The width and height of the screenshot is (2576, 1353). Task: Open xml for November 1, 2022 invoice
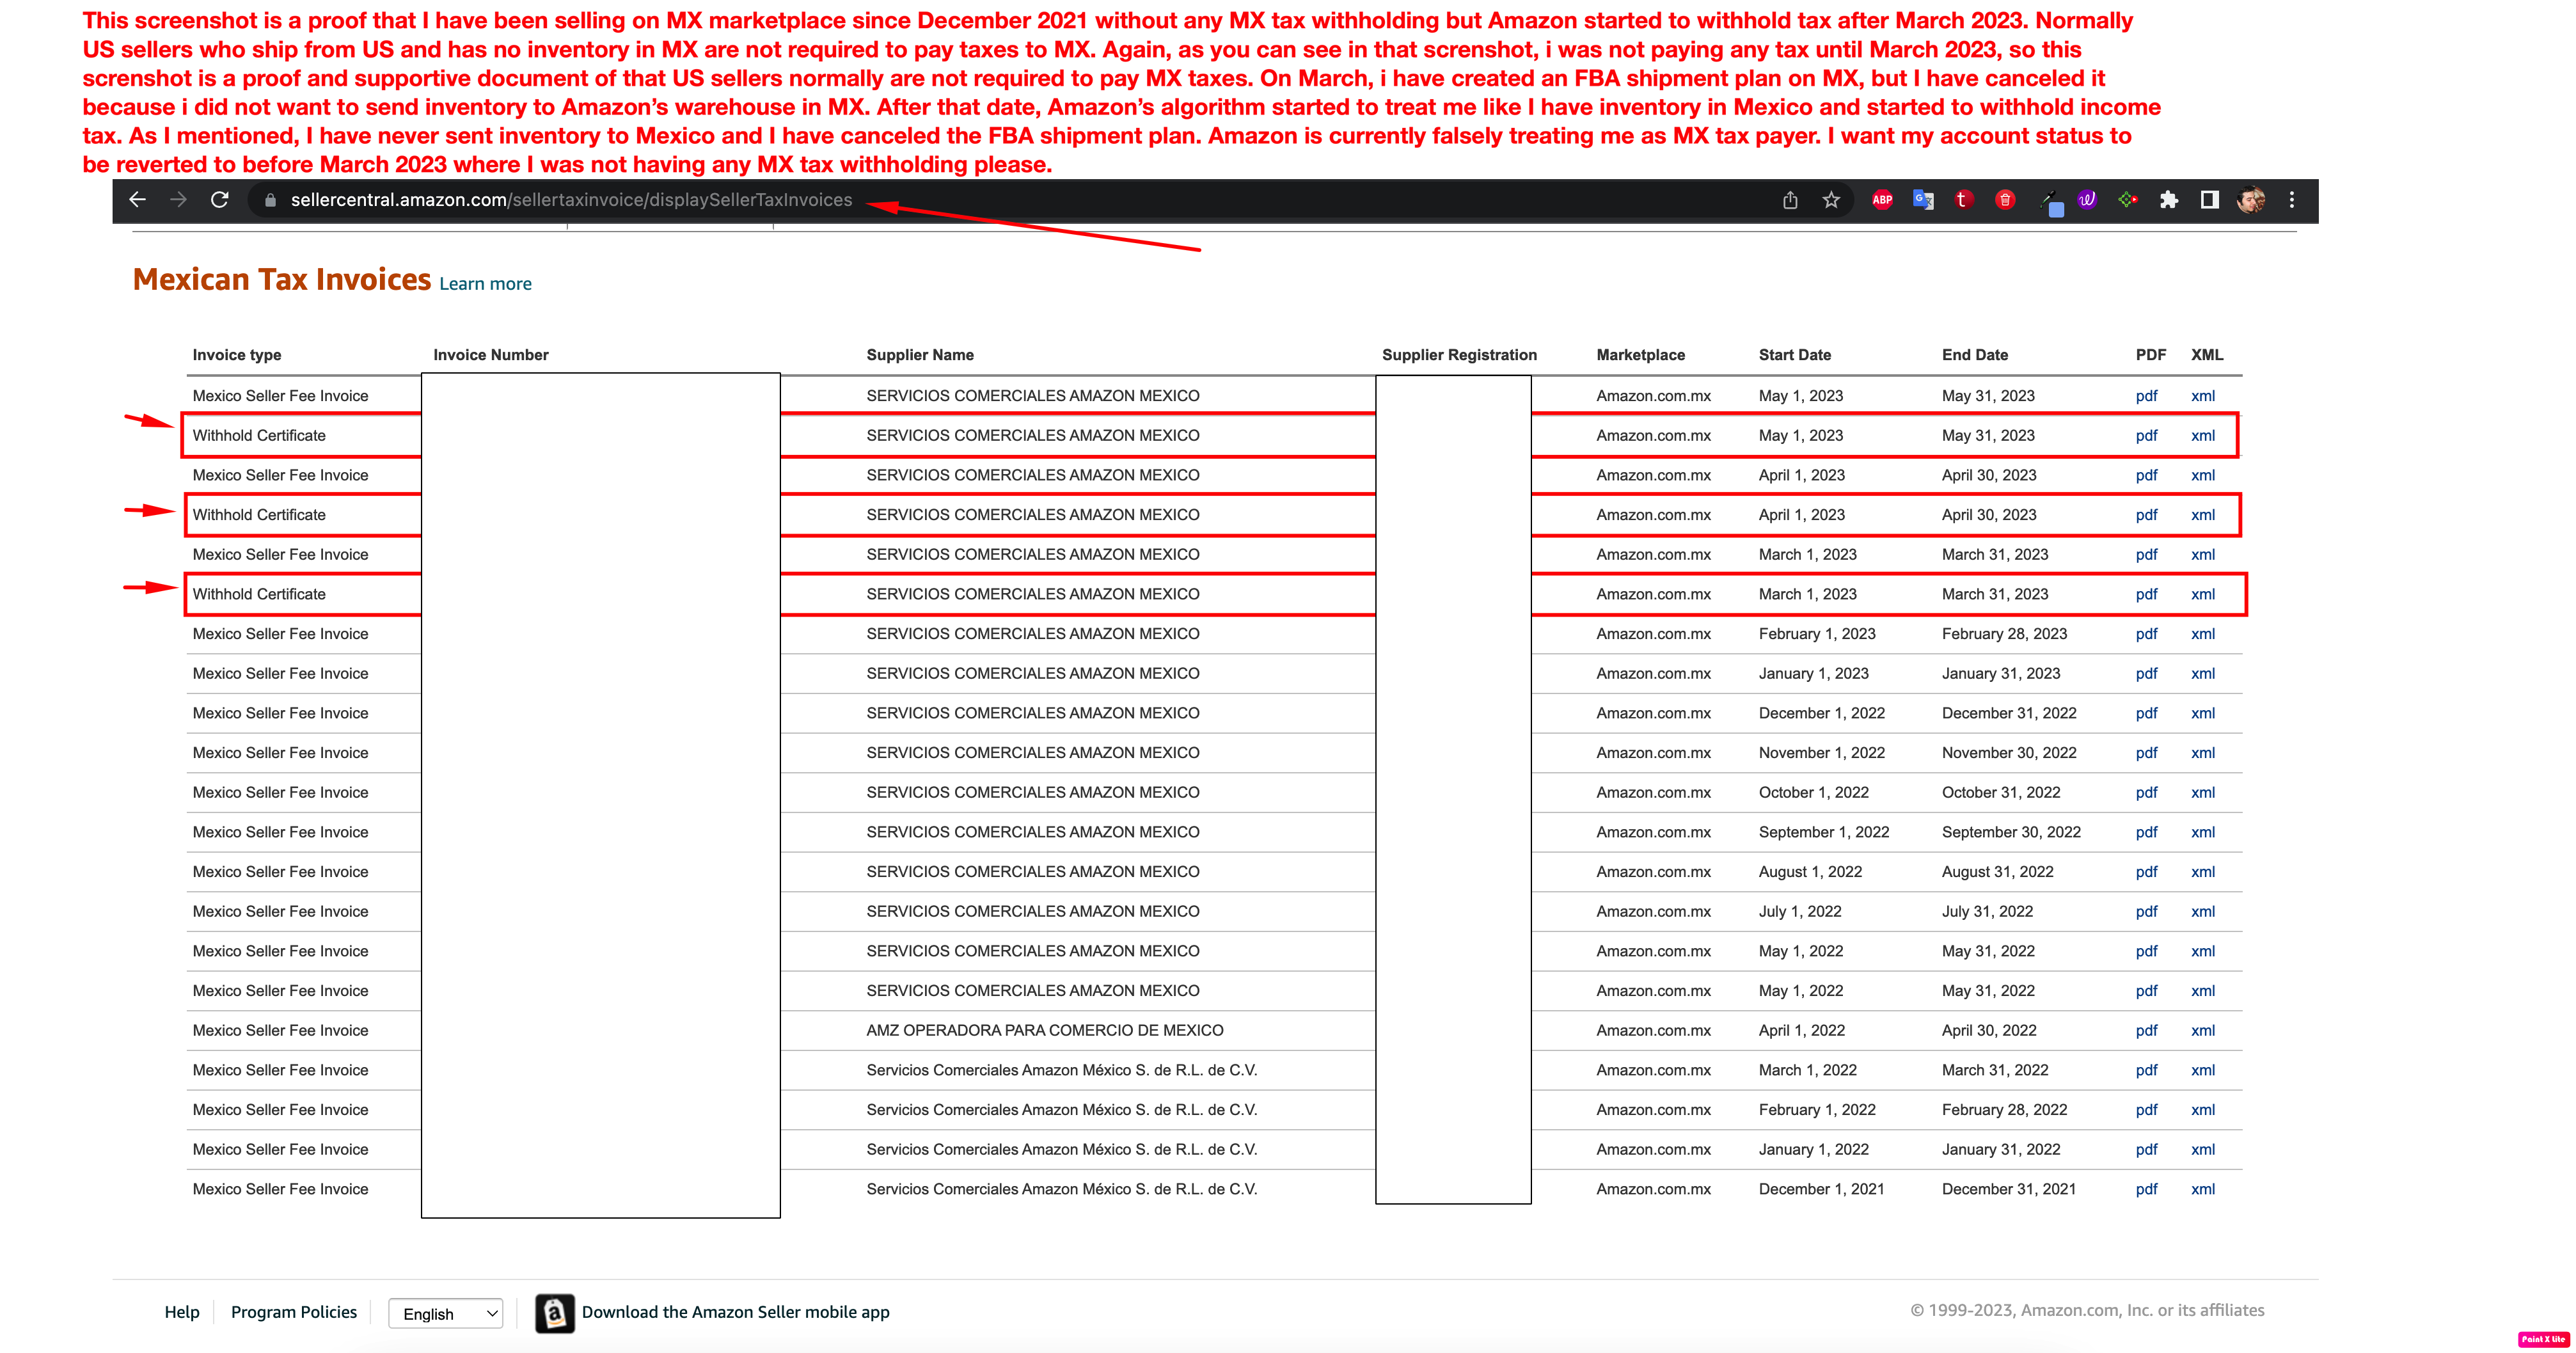(x=2203, y=753)
